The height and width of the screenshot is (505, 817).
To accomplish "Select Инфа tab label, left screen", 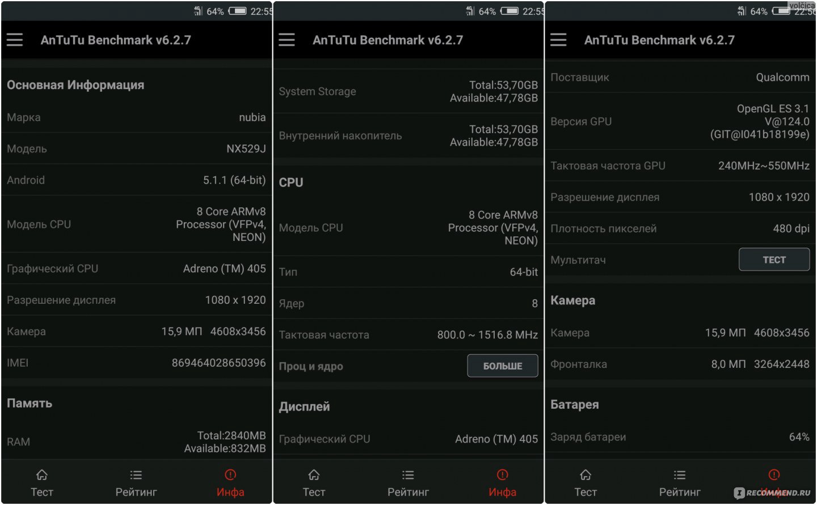I will pyautogui.click(x=230, y=492).
